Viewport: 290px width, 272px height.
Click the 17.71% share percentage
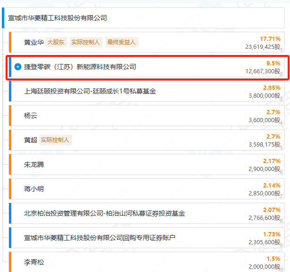coord(270,39)
